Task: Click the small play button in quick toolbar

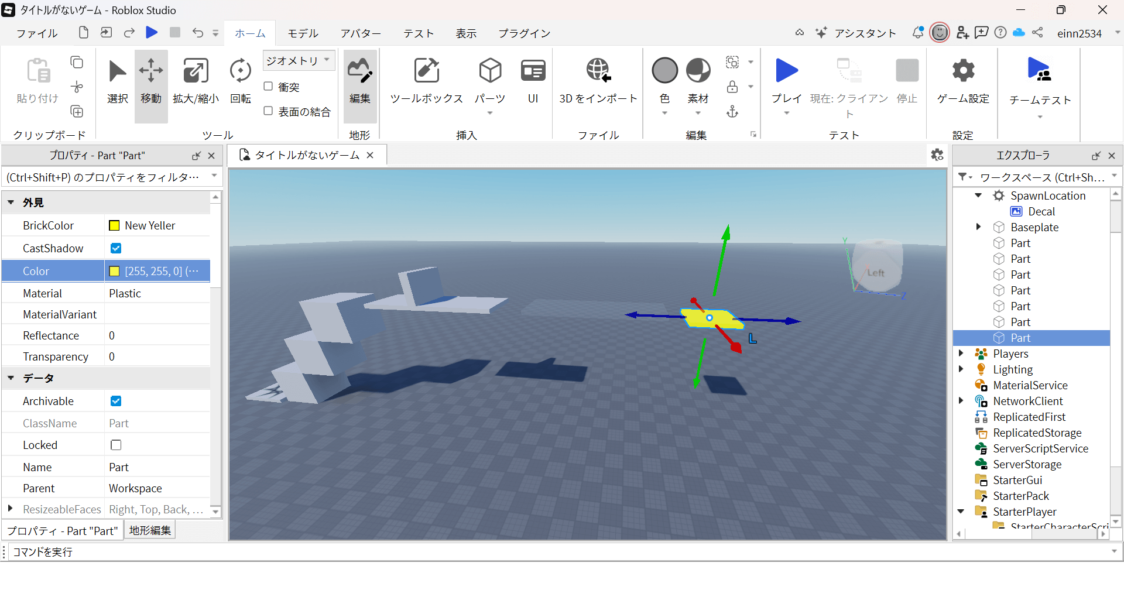Action: (152, 33)
